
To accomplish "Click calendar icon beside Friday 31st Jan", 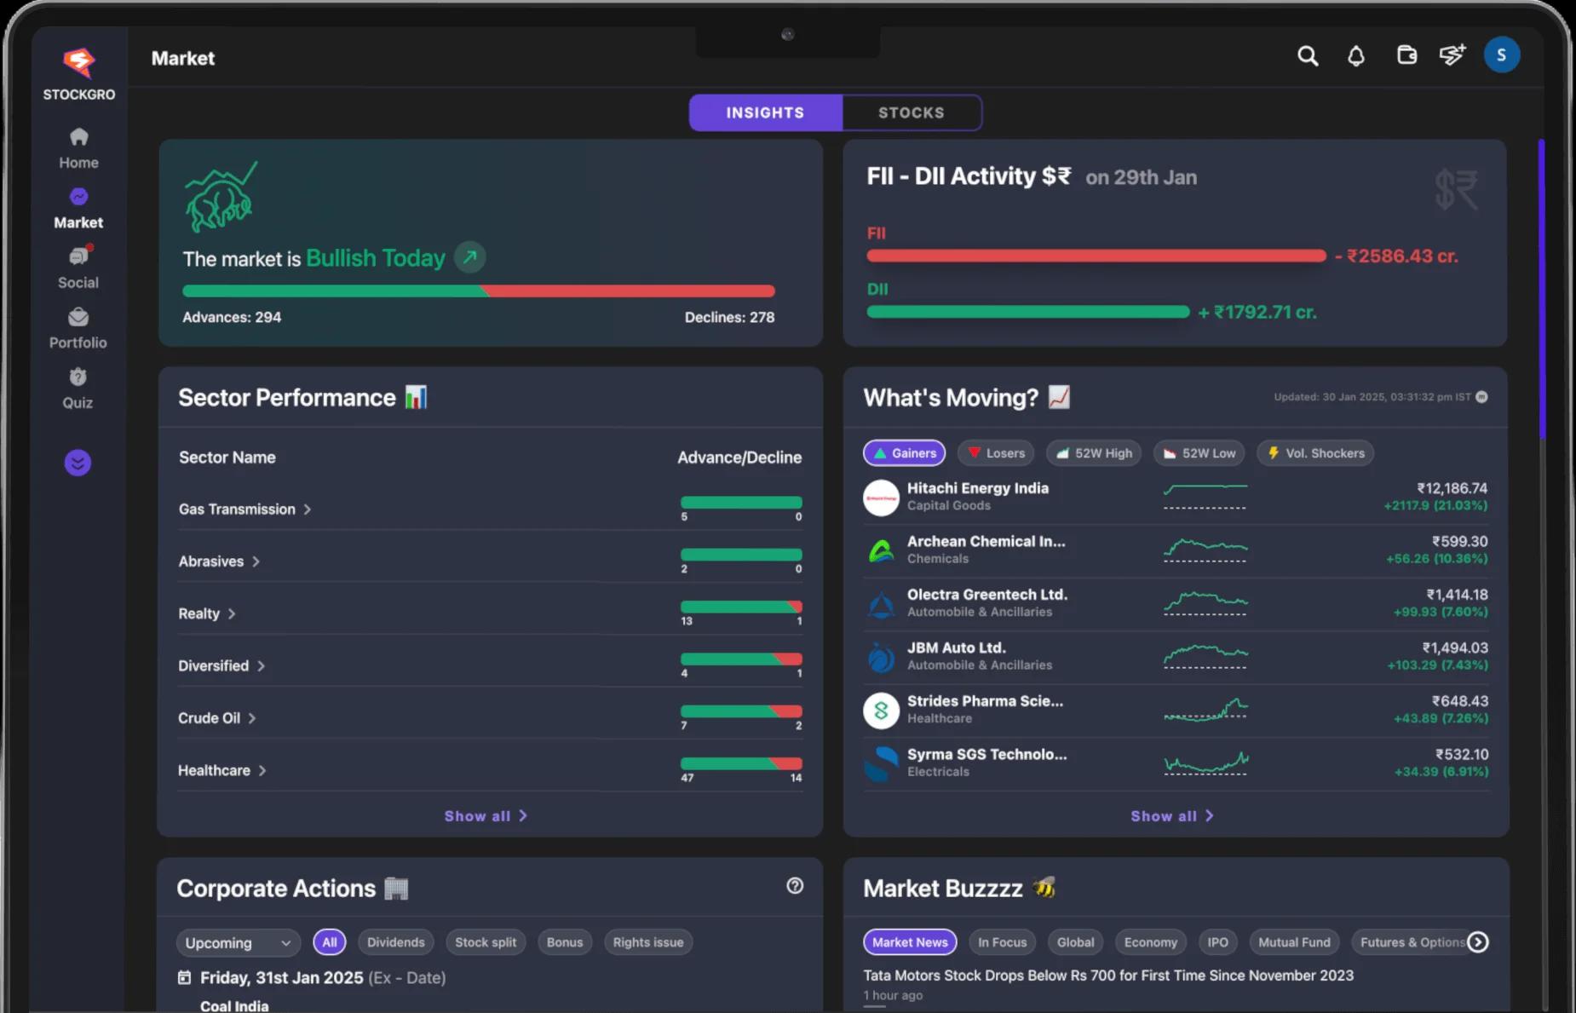I will [184, 977].
